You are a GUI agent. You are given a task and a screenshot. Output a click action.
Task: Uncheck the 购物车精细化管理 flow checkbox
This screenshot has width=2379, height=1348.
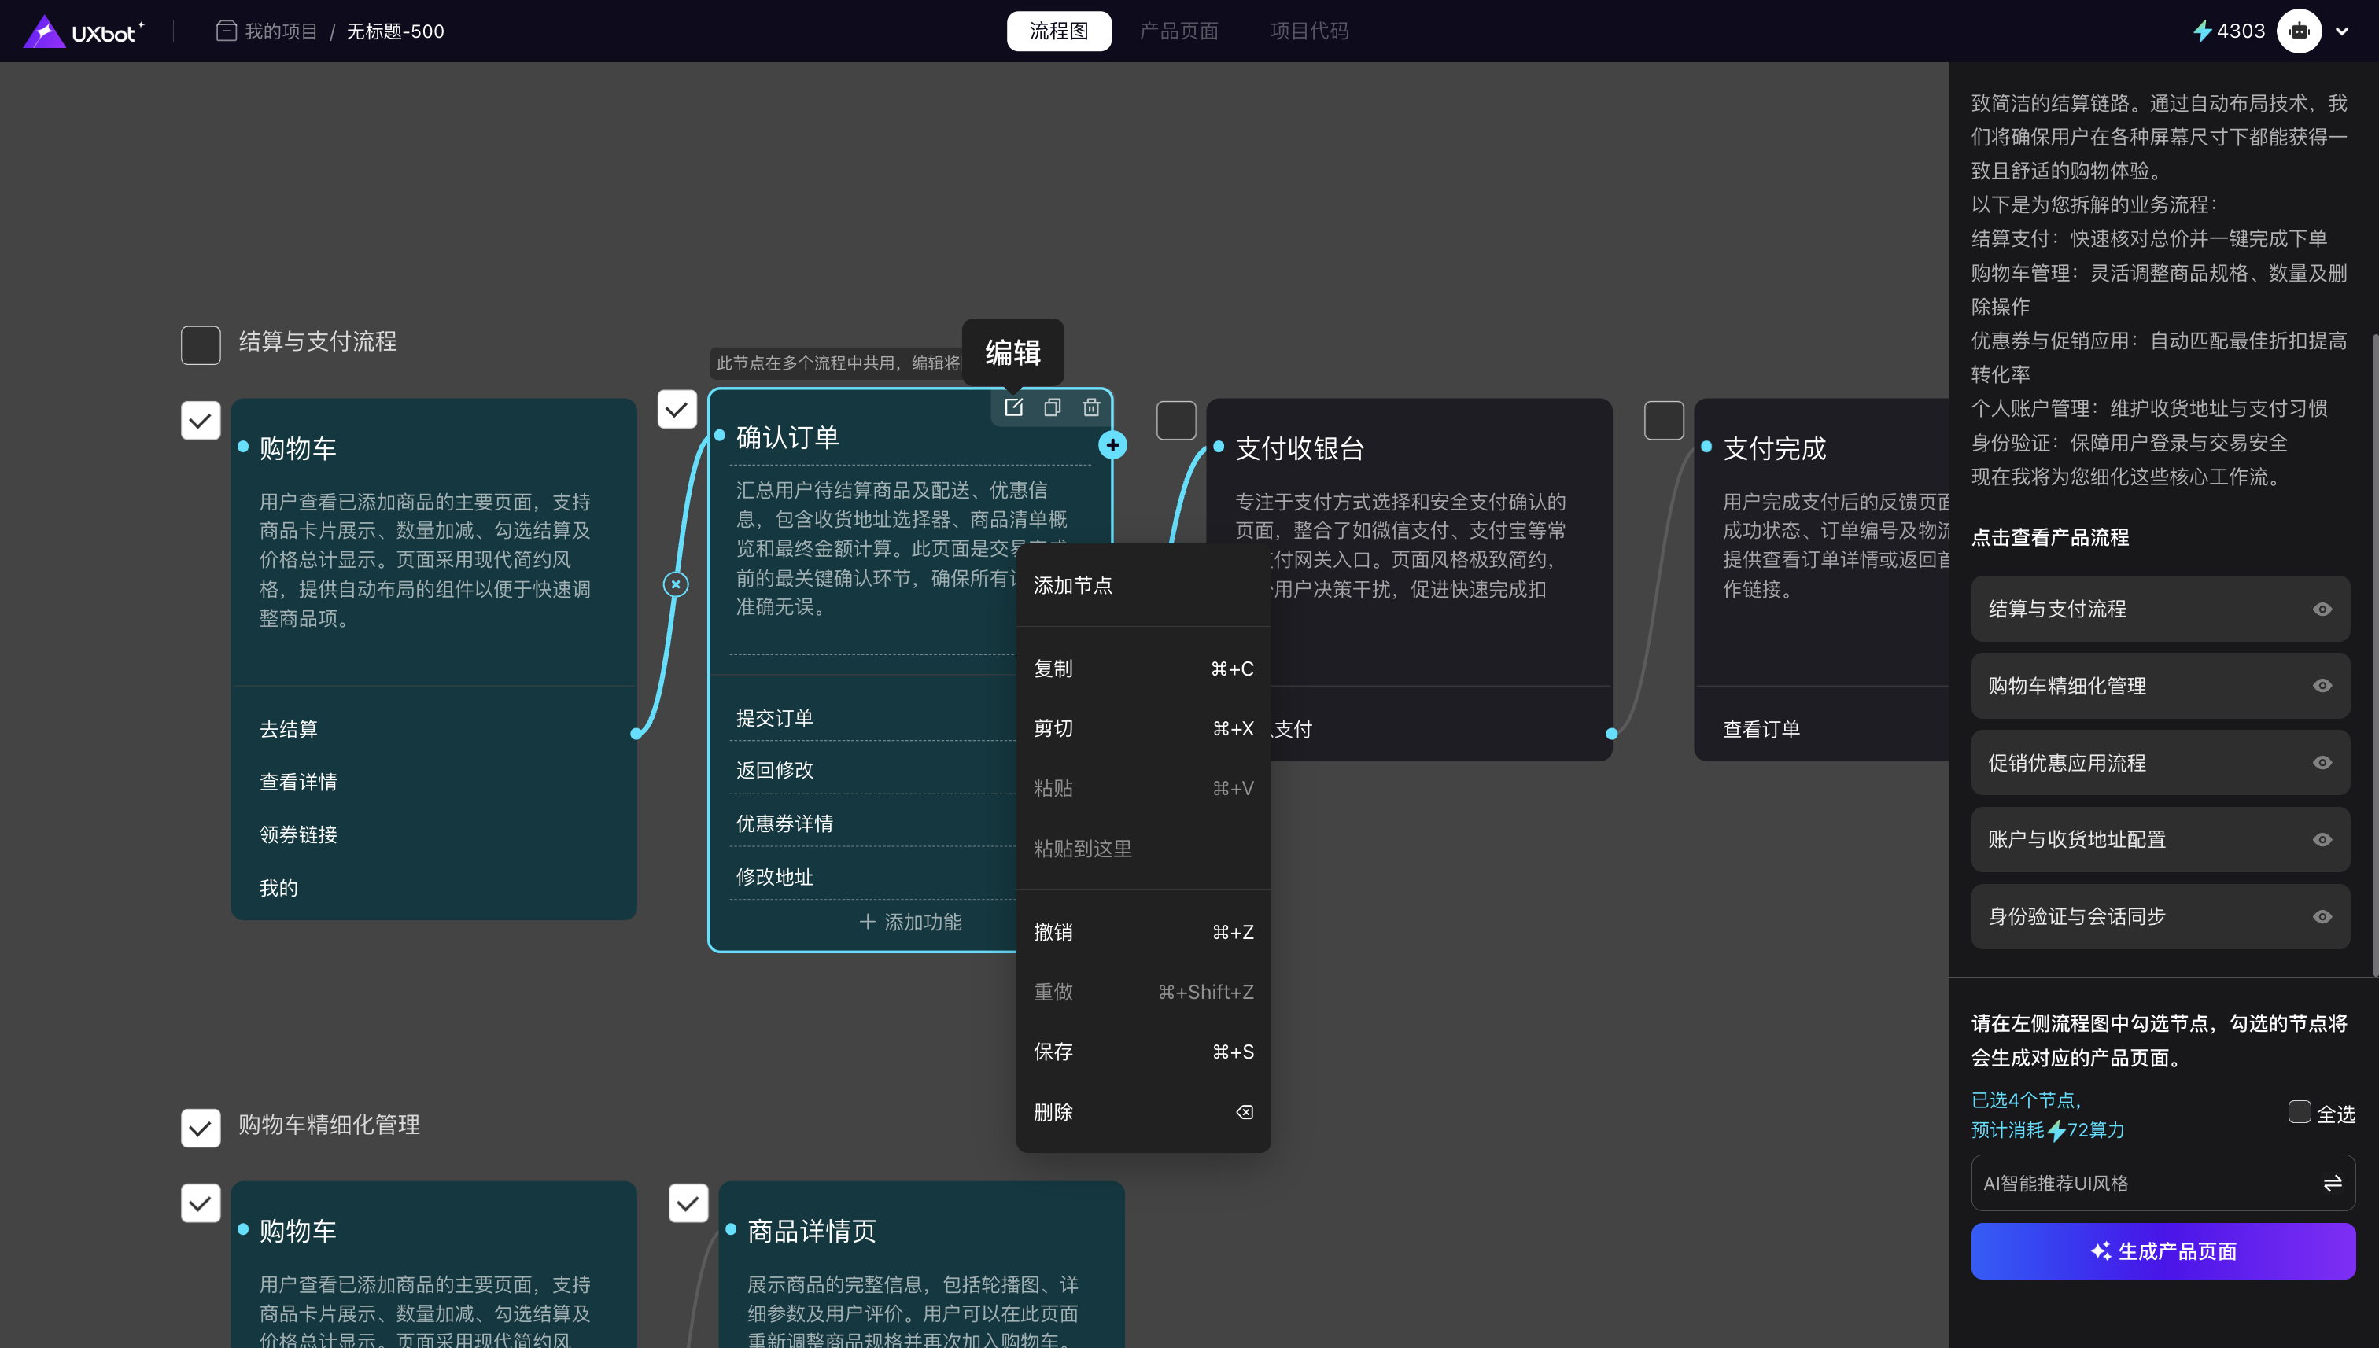[x=200, y=1128]
